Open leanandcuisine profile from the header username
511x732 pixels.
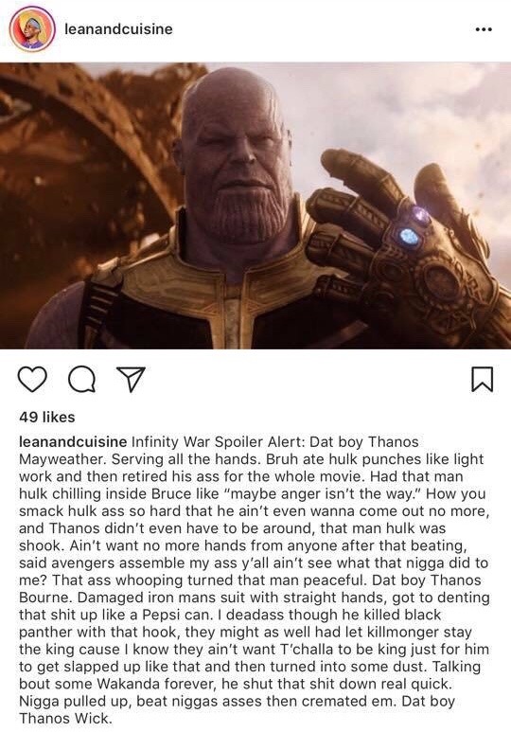pos(118,29)
